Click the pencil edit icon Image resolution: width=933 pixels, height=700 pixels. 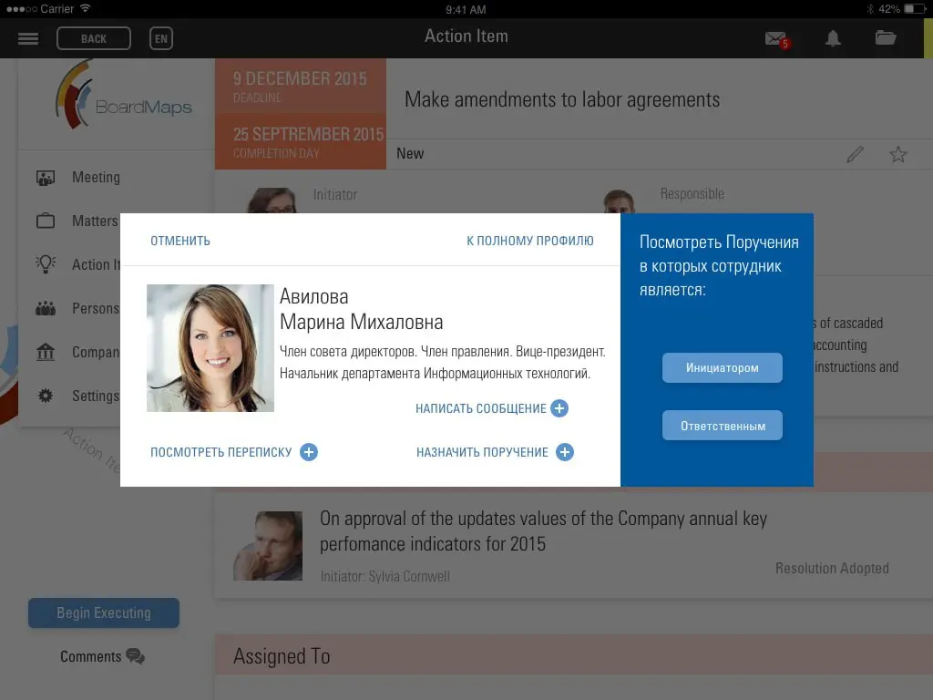(855, 154)
